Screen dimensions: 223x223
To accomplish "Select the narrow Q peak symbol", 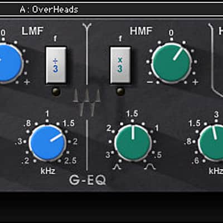I will point(117,167).
